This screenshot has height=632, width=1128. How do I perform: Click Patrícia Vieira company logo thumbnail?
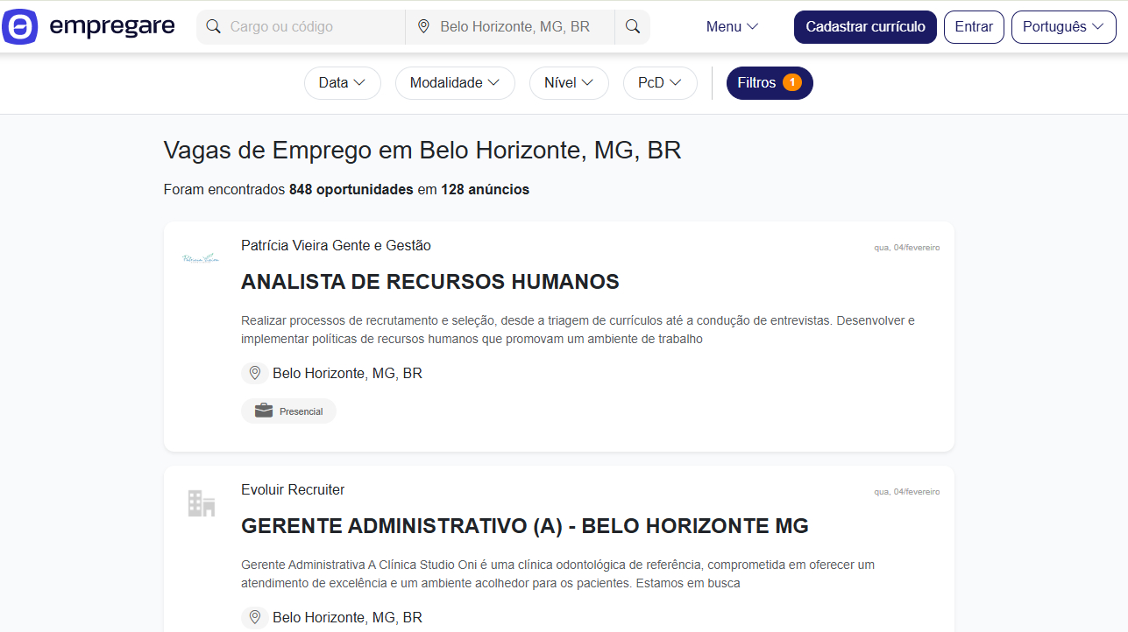tap(201, 258)
